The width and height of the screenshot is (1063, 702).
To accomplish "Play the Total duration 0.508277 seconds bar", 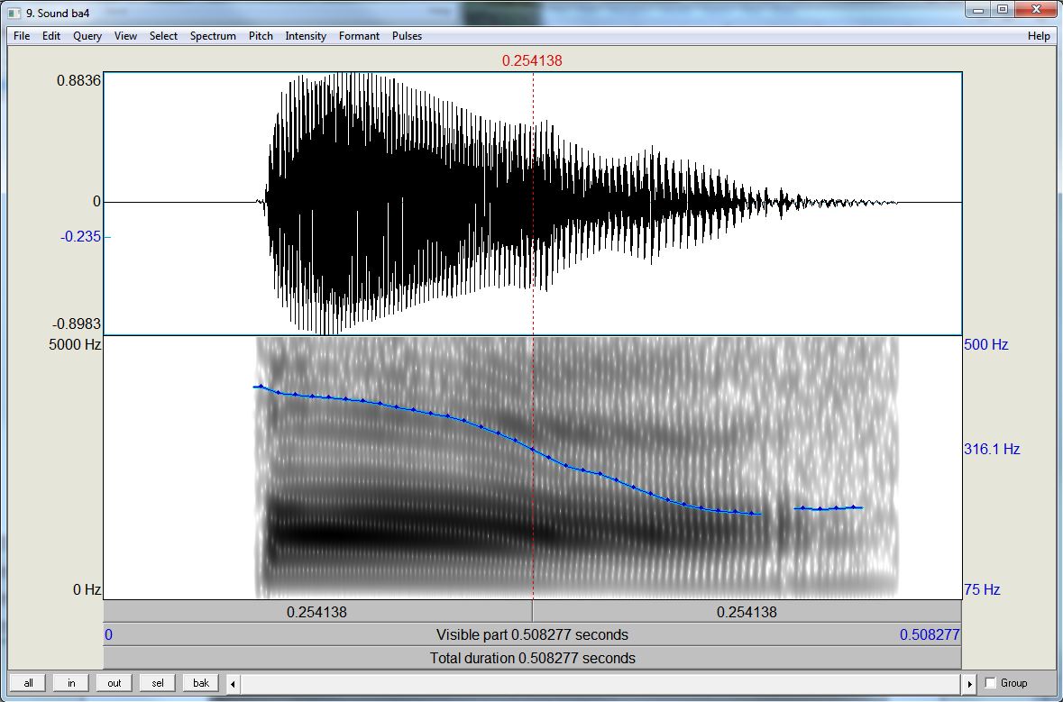I will (532, 658).
